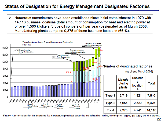Click the table cell '3,656'
161x121 pixels.
tap(123, 103)
